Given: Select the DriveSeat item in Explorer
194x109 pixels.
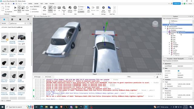Looking at the screenshot, I should point(173,30).
